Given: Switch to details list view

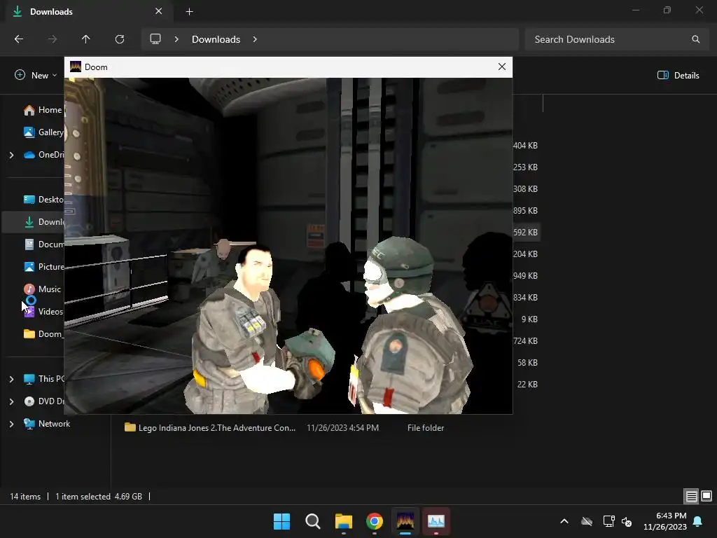Looking at the screenshot, I should point(691,496).
